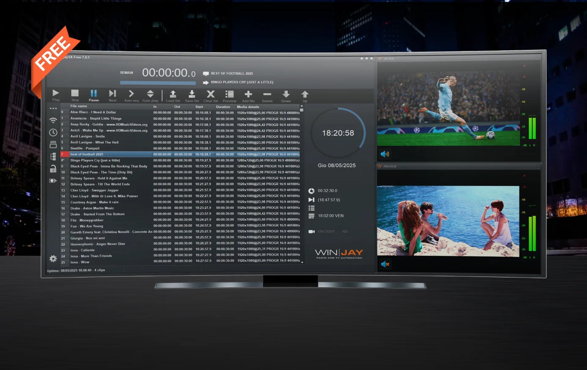Open the clock scheduler sidebar icon
587x370 pixels.
coord(53,132)
